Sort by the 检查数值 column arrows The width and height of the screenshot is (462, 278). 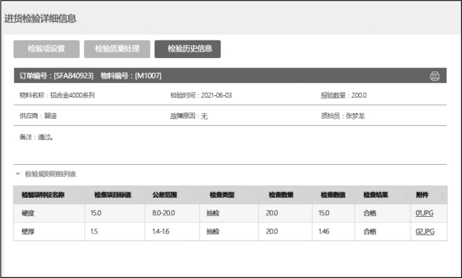[351, 195]
